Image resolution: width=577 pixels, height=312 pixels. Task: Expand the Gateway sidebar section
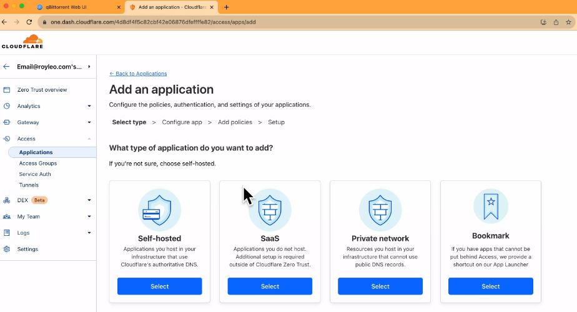point(89,122)
